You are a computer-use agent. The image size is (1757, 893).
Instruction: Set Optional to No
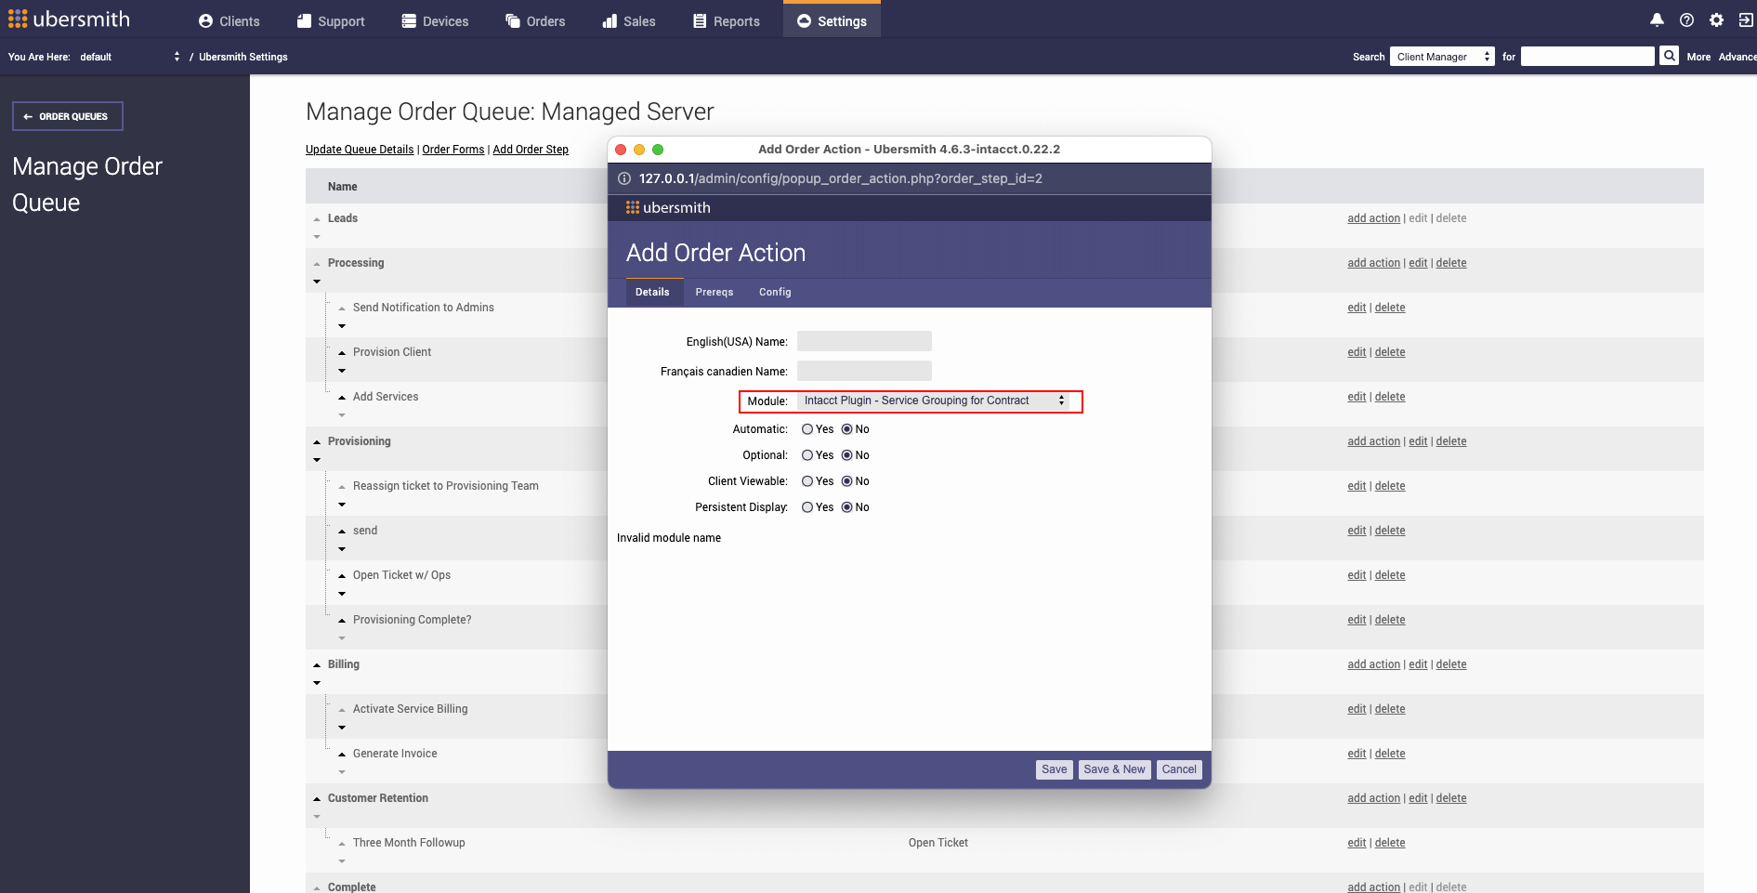point(847,455)
